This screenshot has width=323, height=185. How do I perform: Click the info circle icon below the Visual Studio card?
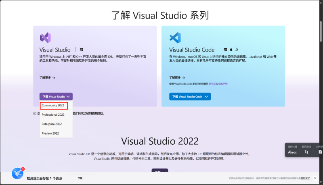click(35, 114)
